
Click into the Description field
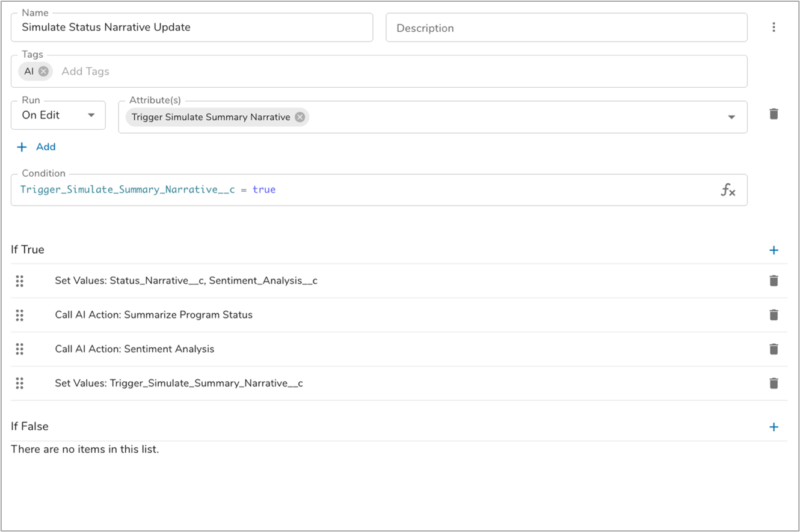565,28
